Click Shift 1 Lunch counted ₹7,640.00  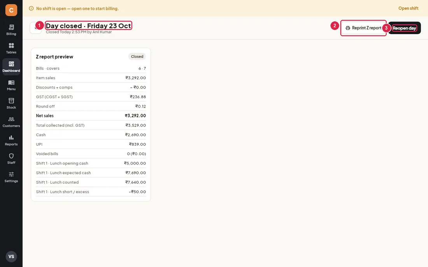pyautogui.click(x=136, y=182)
